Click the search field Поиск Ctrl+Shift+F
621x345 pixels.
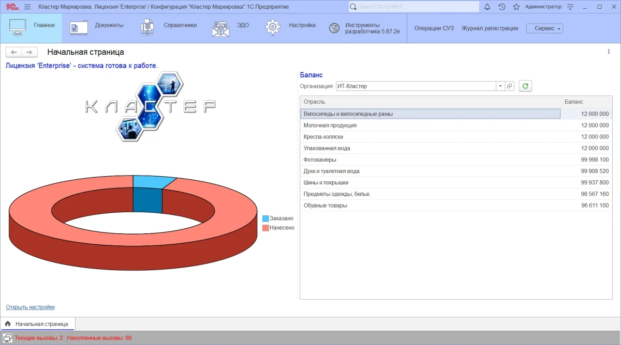point(413,7)
